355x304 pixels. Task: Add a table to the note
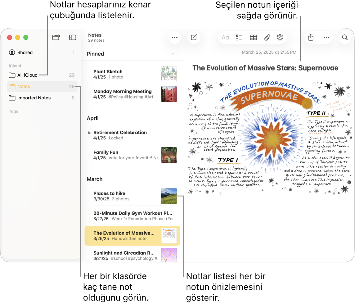point(253,38)
